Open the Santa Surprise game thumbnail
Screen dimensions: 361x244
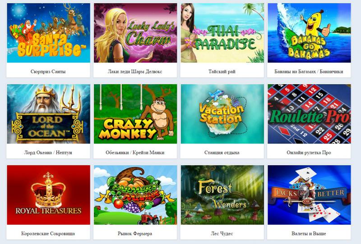(48, 33)
